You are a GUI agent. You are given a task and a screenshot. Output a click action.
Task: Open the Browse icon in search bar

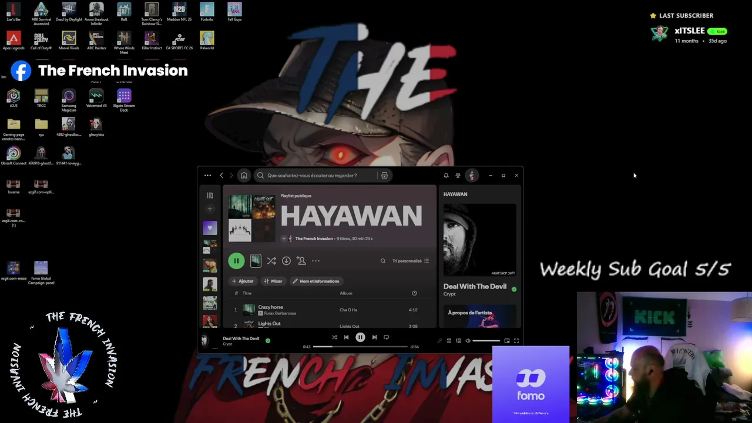[384, 175]
